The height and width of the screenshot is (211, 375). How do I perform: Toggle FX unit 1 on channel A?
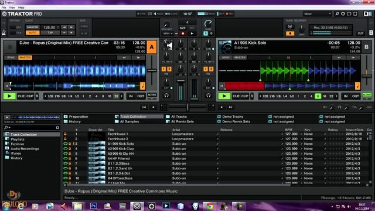click(164, 69)
